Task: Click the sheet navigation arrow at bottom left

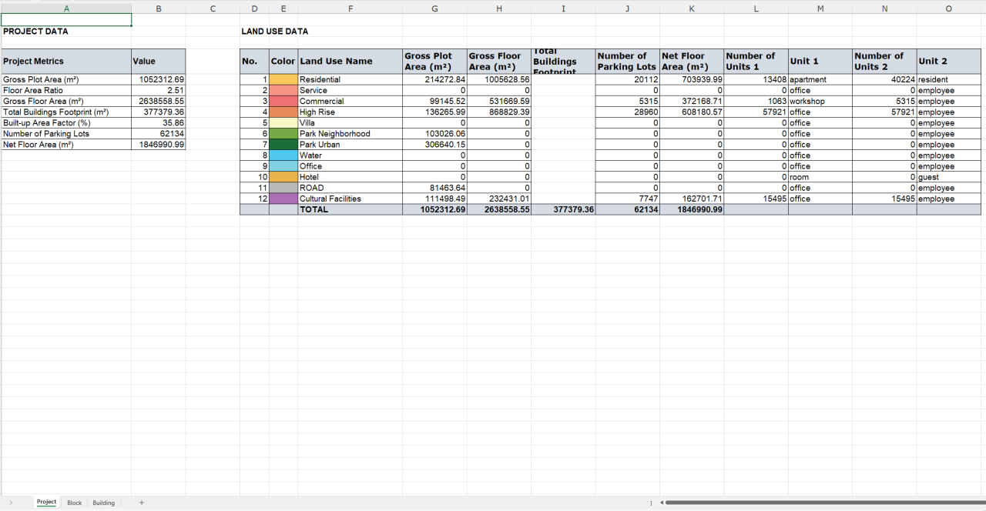Action: (11, 503)
